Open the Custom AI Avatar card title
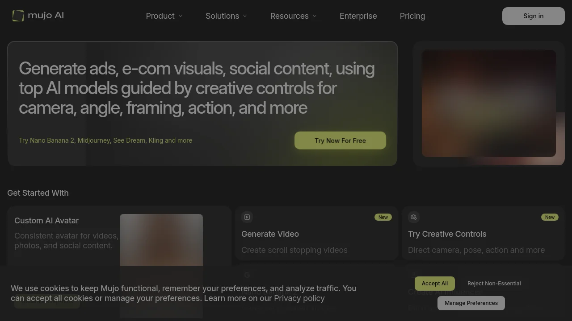Screen dimensions: 572x321 (46, 221)
